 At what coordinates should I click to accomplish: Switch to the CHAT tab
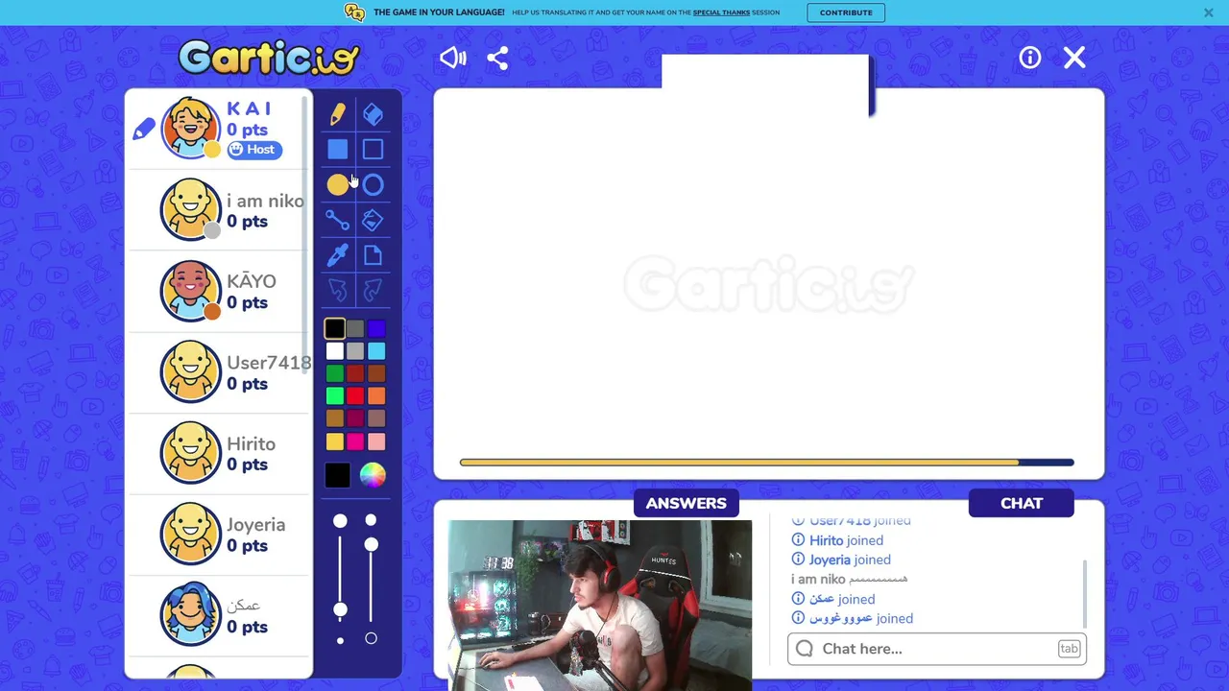(1021, 503)
